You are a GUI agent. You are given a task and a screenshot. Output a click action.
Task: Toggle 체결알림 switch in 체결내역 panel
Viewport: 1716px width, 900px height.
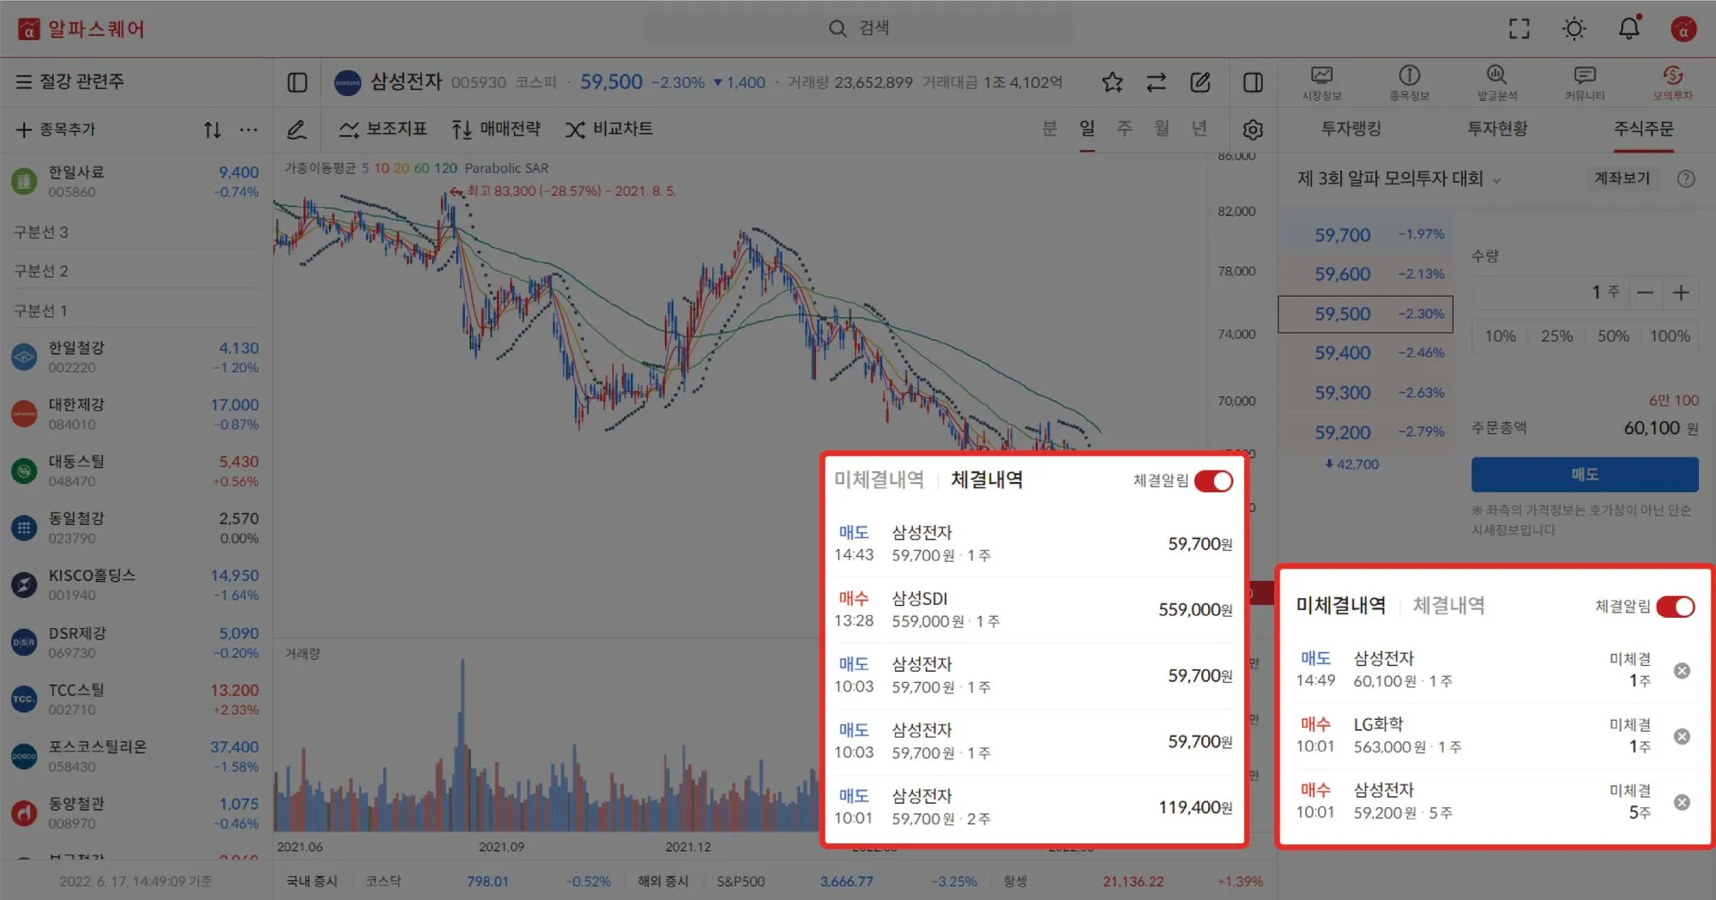click(1213, 480)
